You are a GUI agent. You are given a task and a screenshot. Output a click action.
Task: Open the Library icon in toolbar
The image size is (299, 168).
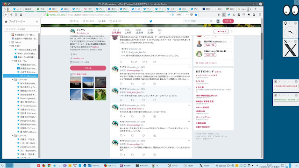pyautogui.click(x=219, y=14)
